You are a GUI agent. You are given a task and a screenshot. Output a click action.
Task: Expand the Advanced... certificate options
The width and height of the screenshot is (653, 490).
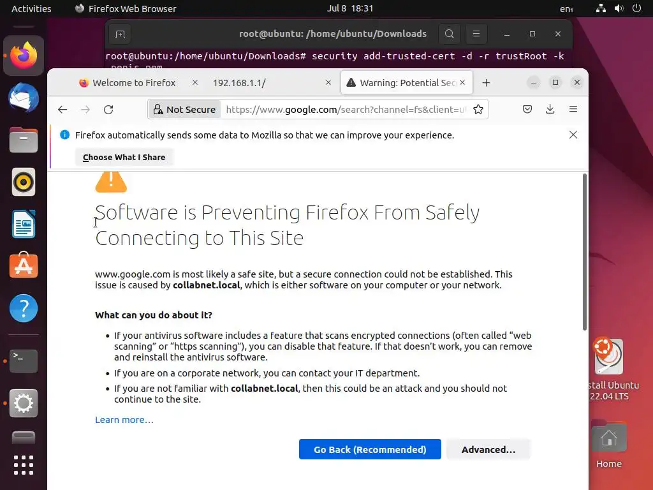488,450
